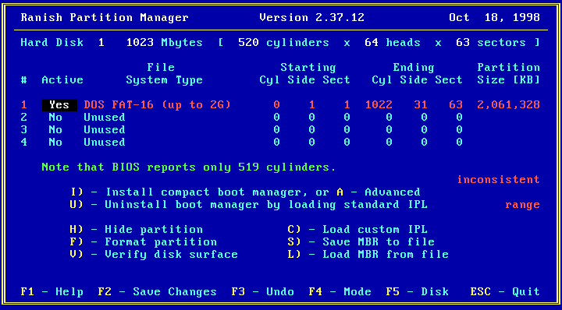This screenshot has height=310, width=562.
Task: Choose 'Format partition' option
Action: [x=144, y=242]
